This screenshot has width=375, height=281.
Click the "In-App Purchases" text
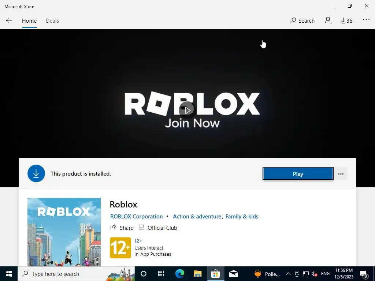[153, 254]
